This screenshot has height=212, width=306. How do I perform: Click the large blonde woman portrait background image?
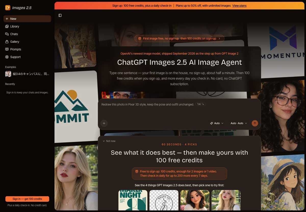point(76,178)
